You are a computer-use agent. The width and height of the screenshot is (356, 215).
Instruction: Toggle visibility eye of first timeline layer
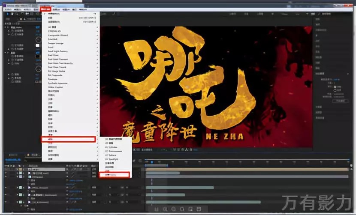click(x=6, y=169)
